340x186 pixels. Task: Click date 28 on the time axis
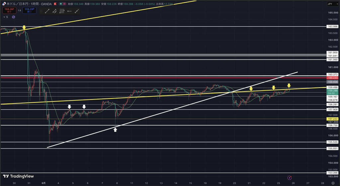click(323, 183)
